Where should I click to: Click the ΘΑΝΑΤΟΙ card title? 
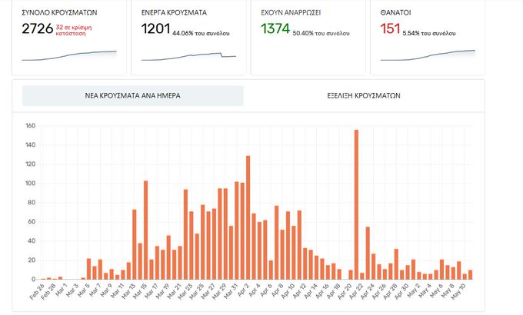click(x=395, y=12)
